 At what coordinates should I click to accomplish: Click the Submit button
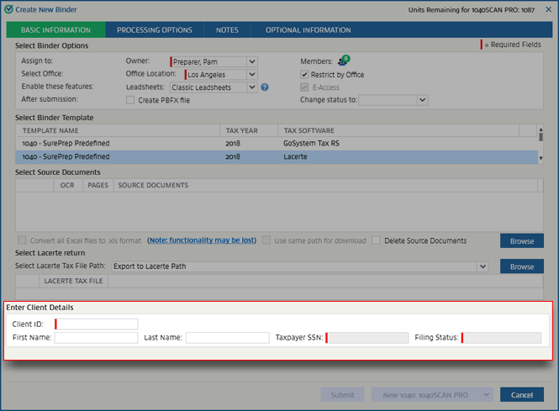coord(342,394)
